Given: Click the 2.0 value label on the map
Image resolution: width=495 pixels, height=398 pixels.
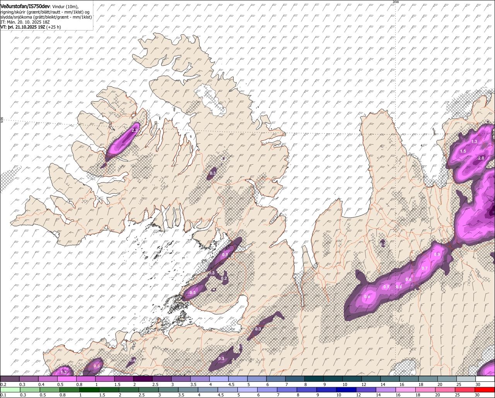Looking at the screenshot, I should tap(481, 158).
